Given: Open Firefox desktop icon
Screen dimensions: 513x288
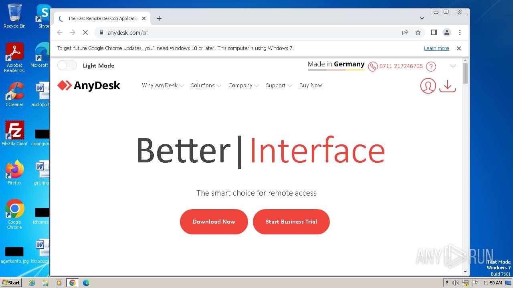Looking at the screenshot, I should (x=14, y=173).
